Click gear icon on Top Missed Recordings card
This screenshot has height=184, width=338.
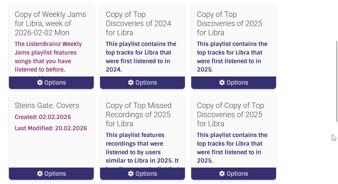click(x=131, y=174)
